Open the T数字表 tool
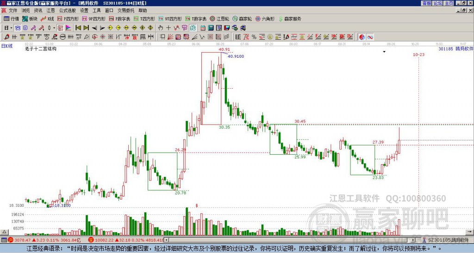474x253 pixels. (x=196, y=18)
